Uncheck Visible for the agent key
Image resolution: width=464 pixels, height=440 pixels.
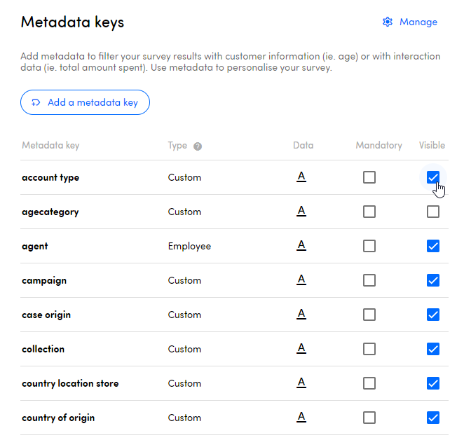(433, 246)
